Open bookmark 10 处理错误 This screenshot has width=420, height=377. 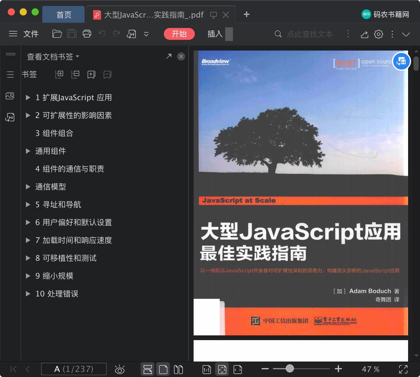pos(57,294)
